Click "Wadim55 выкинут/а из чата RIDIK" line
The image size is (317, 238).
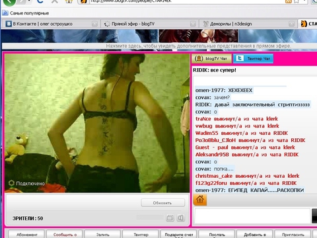(242, 133)
